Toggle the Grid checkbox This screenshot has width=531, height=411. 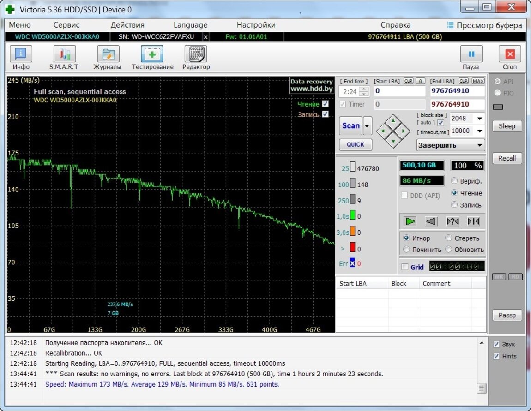405,267
